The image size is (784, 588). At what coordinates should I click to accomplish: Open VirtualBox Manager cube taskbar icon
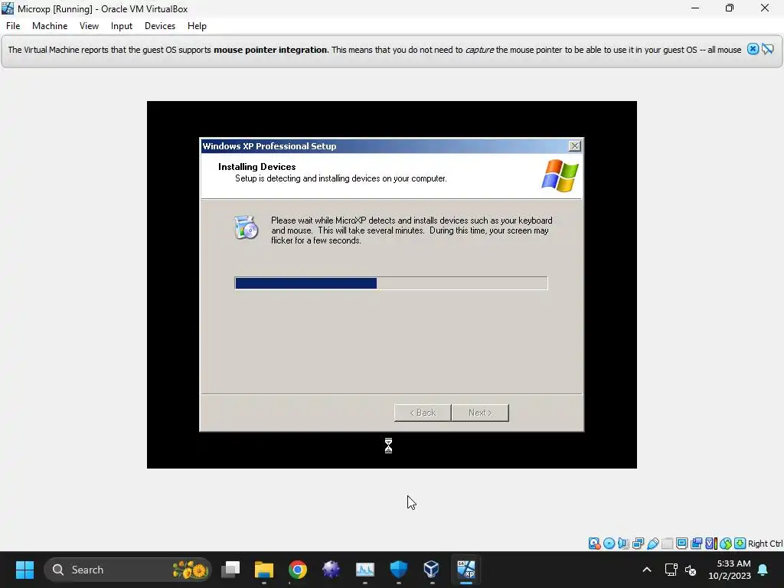pyautogui.click(x=432, y=570)
